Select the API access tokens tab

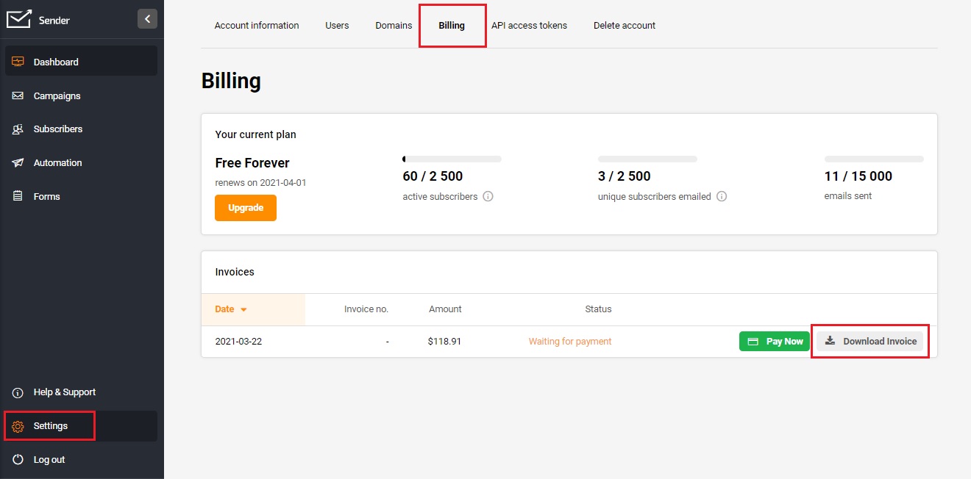[529, 25]
